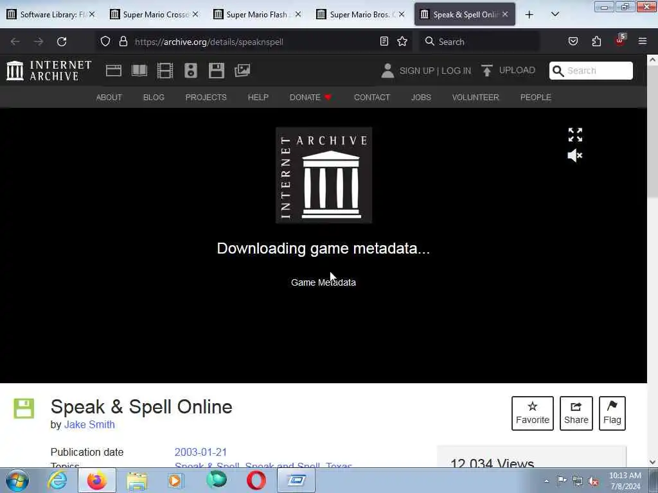The image size is (658, 493).
Task: Go back with browser back arrow
Action: (x=15, y=42)
